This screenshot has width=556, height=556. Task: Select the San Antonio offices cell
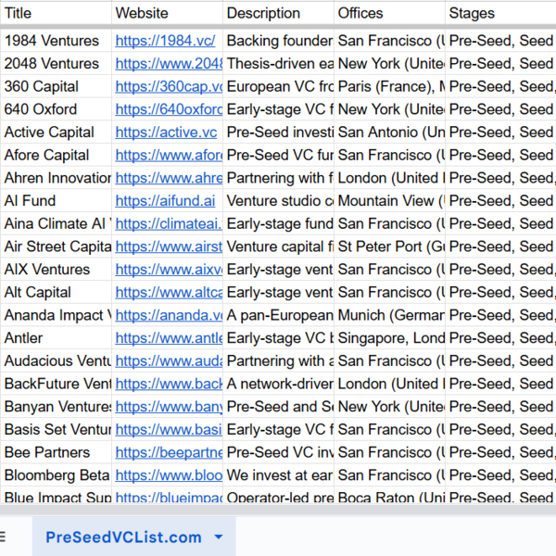click(x=389, y=133)
